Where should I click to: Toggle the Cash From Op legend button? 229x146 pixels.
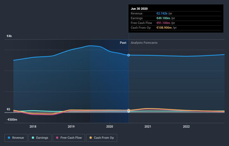click(102, 138)
